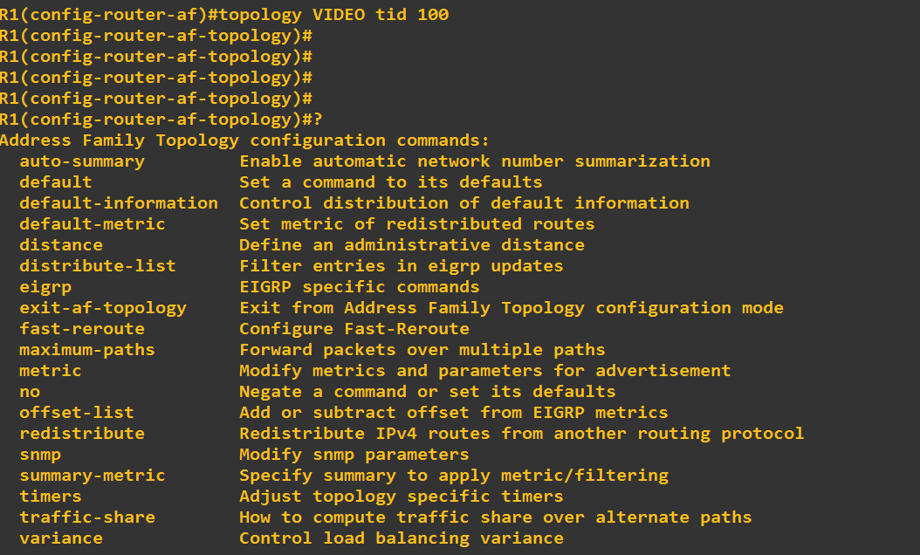Image resolution: width=920 pixels, height=555 pixels.
Task: Select the offset-list command entry
Action: point(77,413)
